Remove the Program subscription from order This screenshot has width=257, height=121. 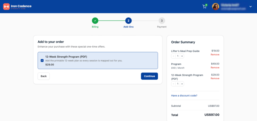tap(215, 67)
